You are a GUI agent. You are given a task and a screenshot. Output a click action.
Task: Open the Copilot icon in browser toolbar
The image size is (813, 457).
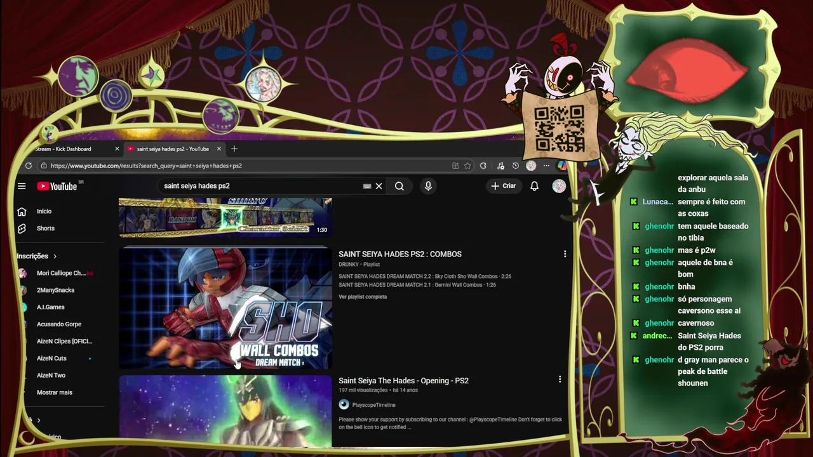[x=561, y=166]
